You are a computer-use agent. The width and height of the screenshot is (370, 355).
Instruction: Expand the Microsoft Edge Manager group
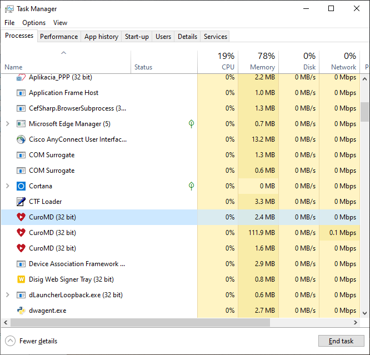point(8,124)
